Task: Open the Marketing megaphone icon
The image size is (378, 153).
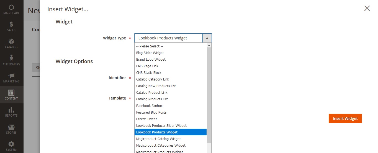Action: (11, 76)
